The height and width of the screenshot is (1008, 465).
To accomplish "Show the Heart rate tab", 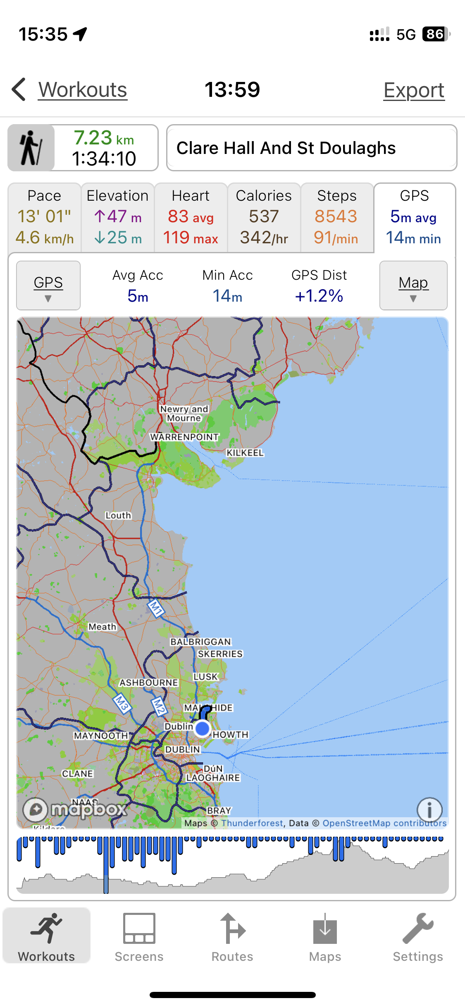I will click(x=191, y=218).
